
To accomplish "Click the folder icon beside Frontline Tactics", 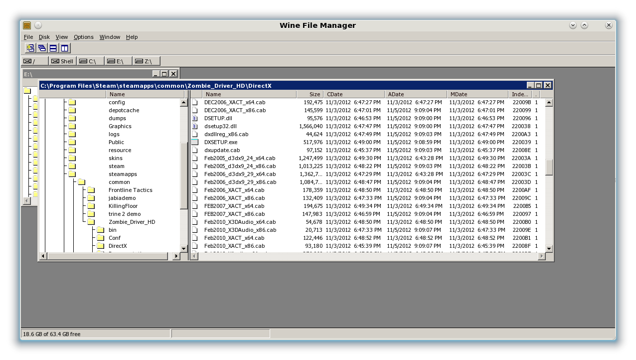I will 91,190.
